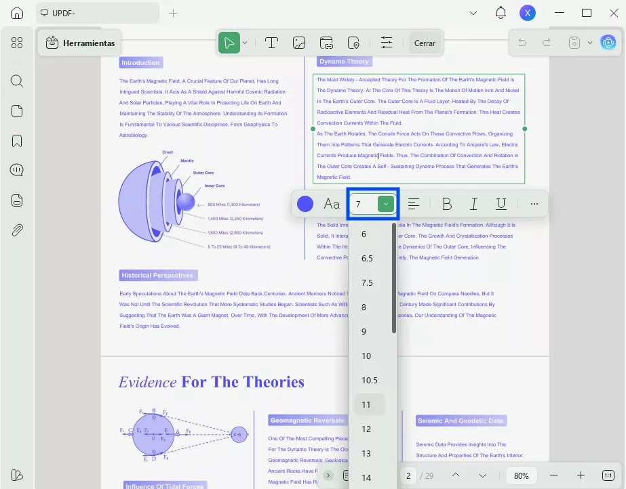Zoom out with minus button
The width and height of the screenshot is (626, 489).
click(x=553, y=475)
